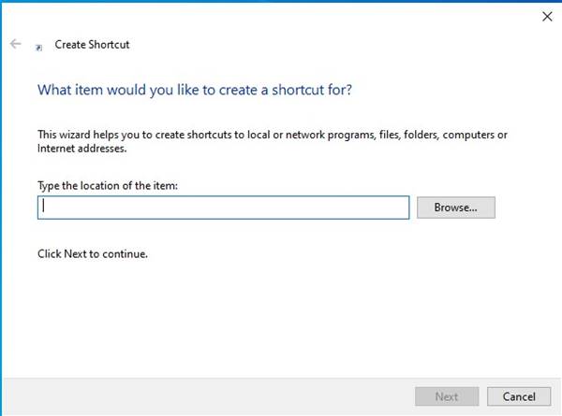
Task: Click the 'Click Next to continue.' text
Action: [x=93, y=254]
